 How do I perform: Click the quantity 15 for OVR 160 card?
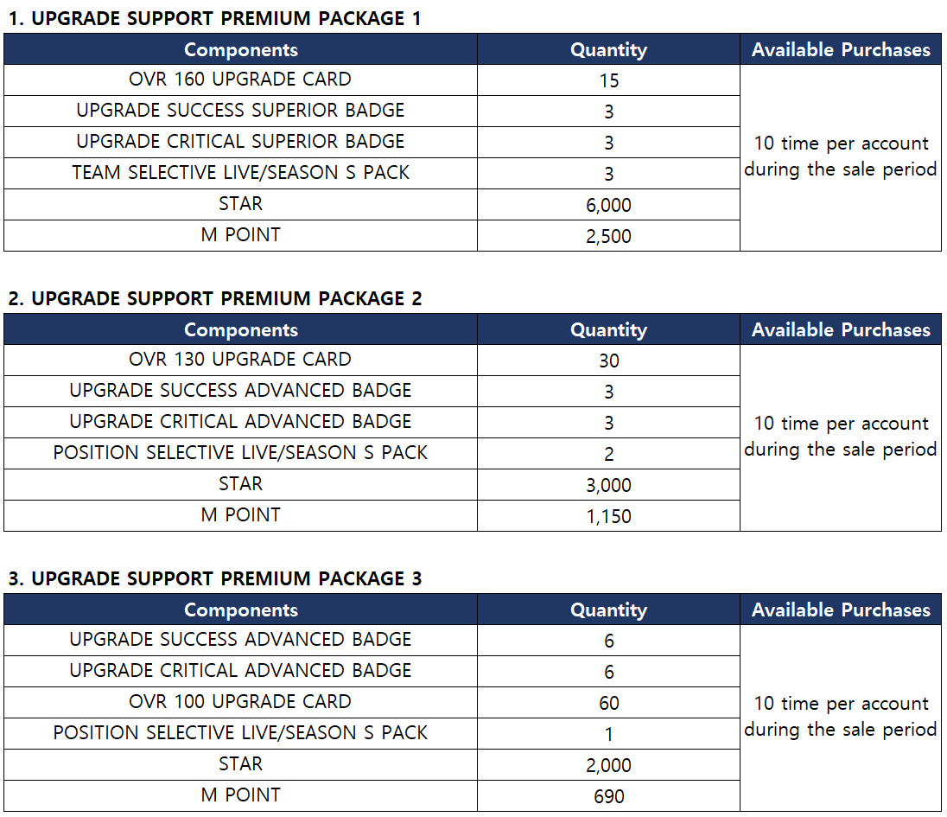tap(608, 80)
